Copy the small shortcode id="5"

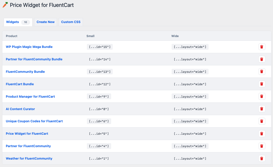pyautogui.click(x=99, y=134)
